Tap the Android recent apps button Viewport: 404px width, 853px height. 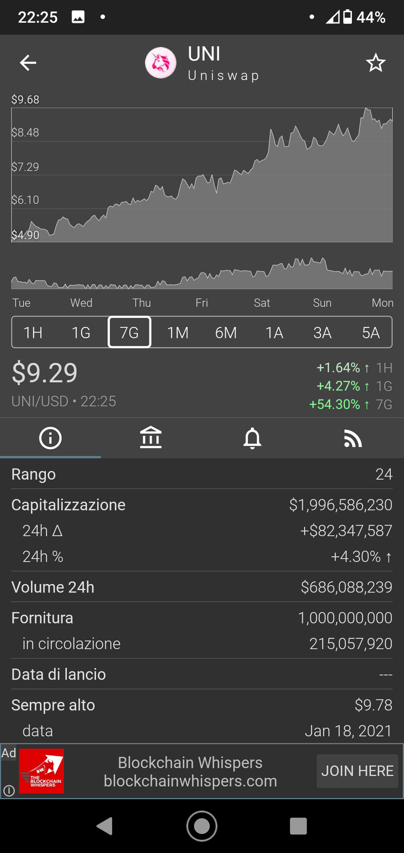pos(298,826)
